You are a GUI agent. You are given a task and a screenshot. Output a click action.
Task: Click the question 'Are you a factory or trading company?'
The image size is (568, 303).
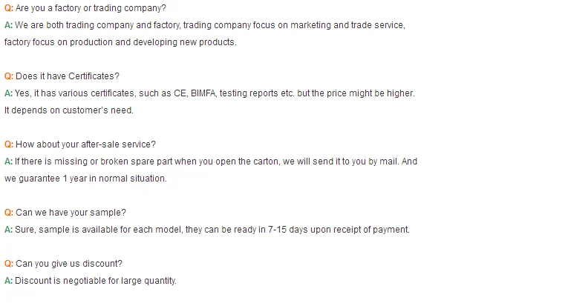click(91, 8)
